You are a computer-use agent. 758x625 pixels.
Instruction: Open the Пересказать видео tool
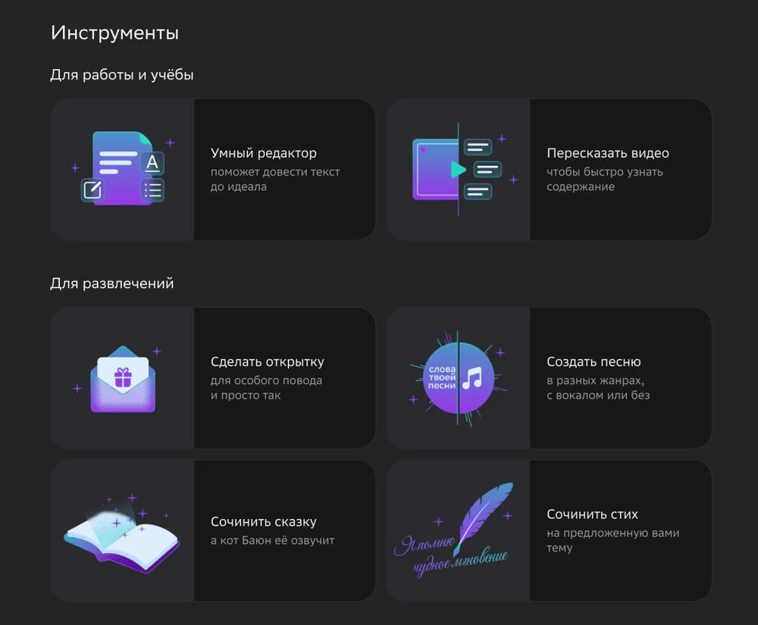(x=608, y=153)
